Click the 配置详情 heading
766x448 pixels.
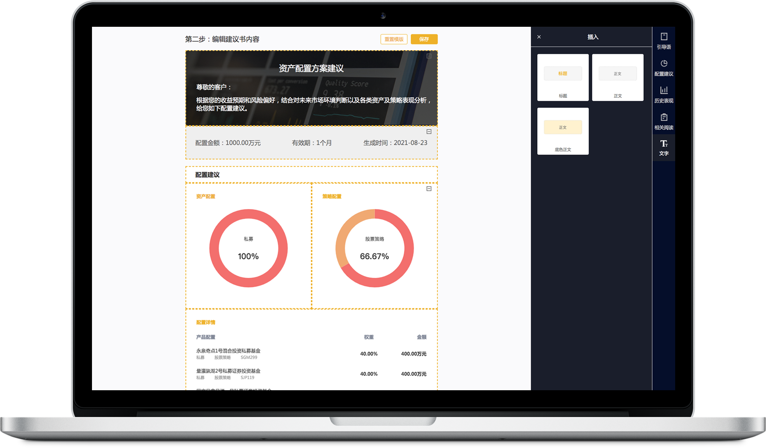[x=206, y=322]
